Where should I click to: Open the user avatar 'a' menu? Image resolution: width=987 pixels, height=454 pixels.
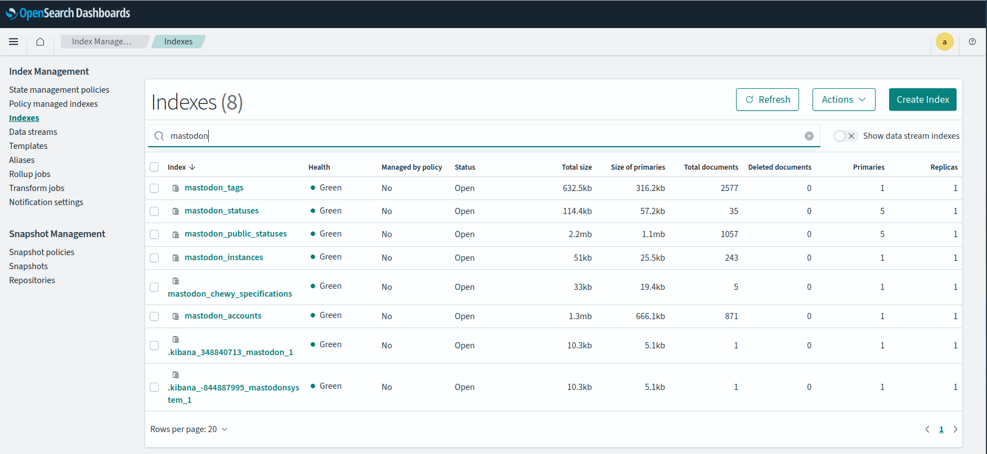tap(945, 42)
